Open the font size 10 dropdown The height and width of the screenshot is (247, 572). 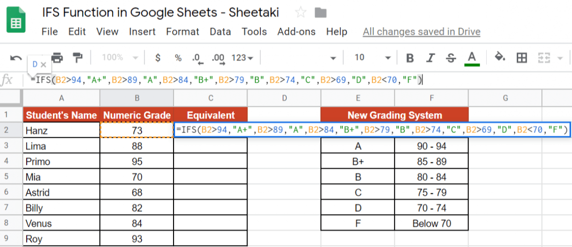point(372,58)
